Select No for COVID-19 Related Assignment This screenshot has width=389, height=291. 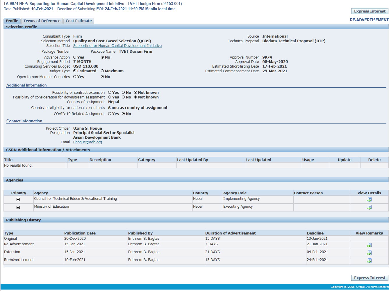123,114
